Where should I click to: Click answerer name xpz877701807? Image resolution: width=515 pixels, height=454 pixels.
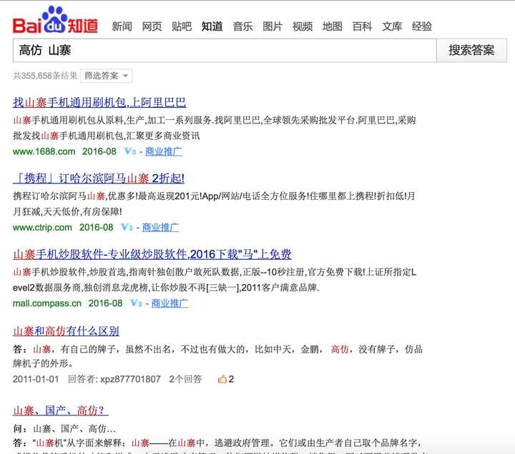130,379
